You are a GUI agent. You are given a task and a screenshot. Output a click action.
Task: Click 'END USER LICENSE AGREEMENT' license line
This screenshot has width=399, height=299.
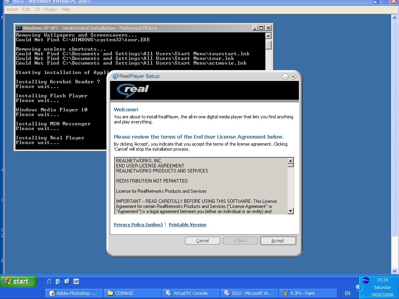pos(150,166)
